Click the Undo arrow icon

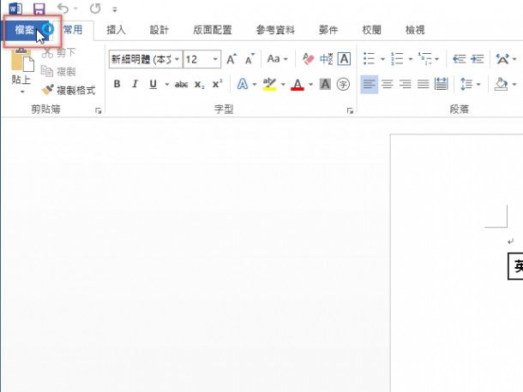63,9
